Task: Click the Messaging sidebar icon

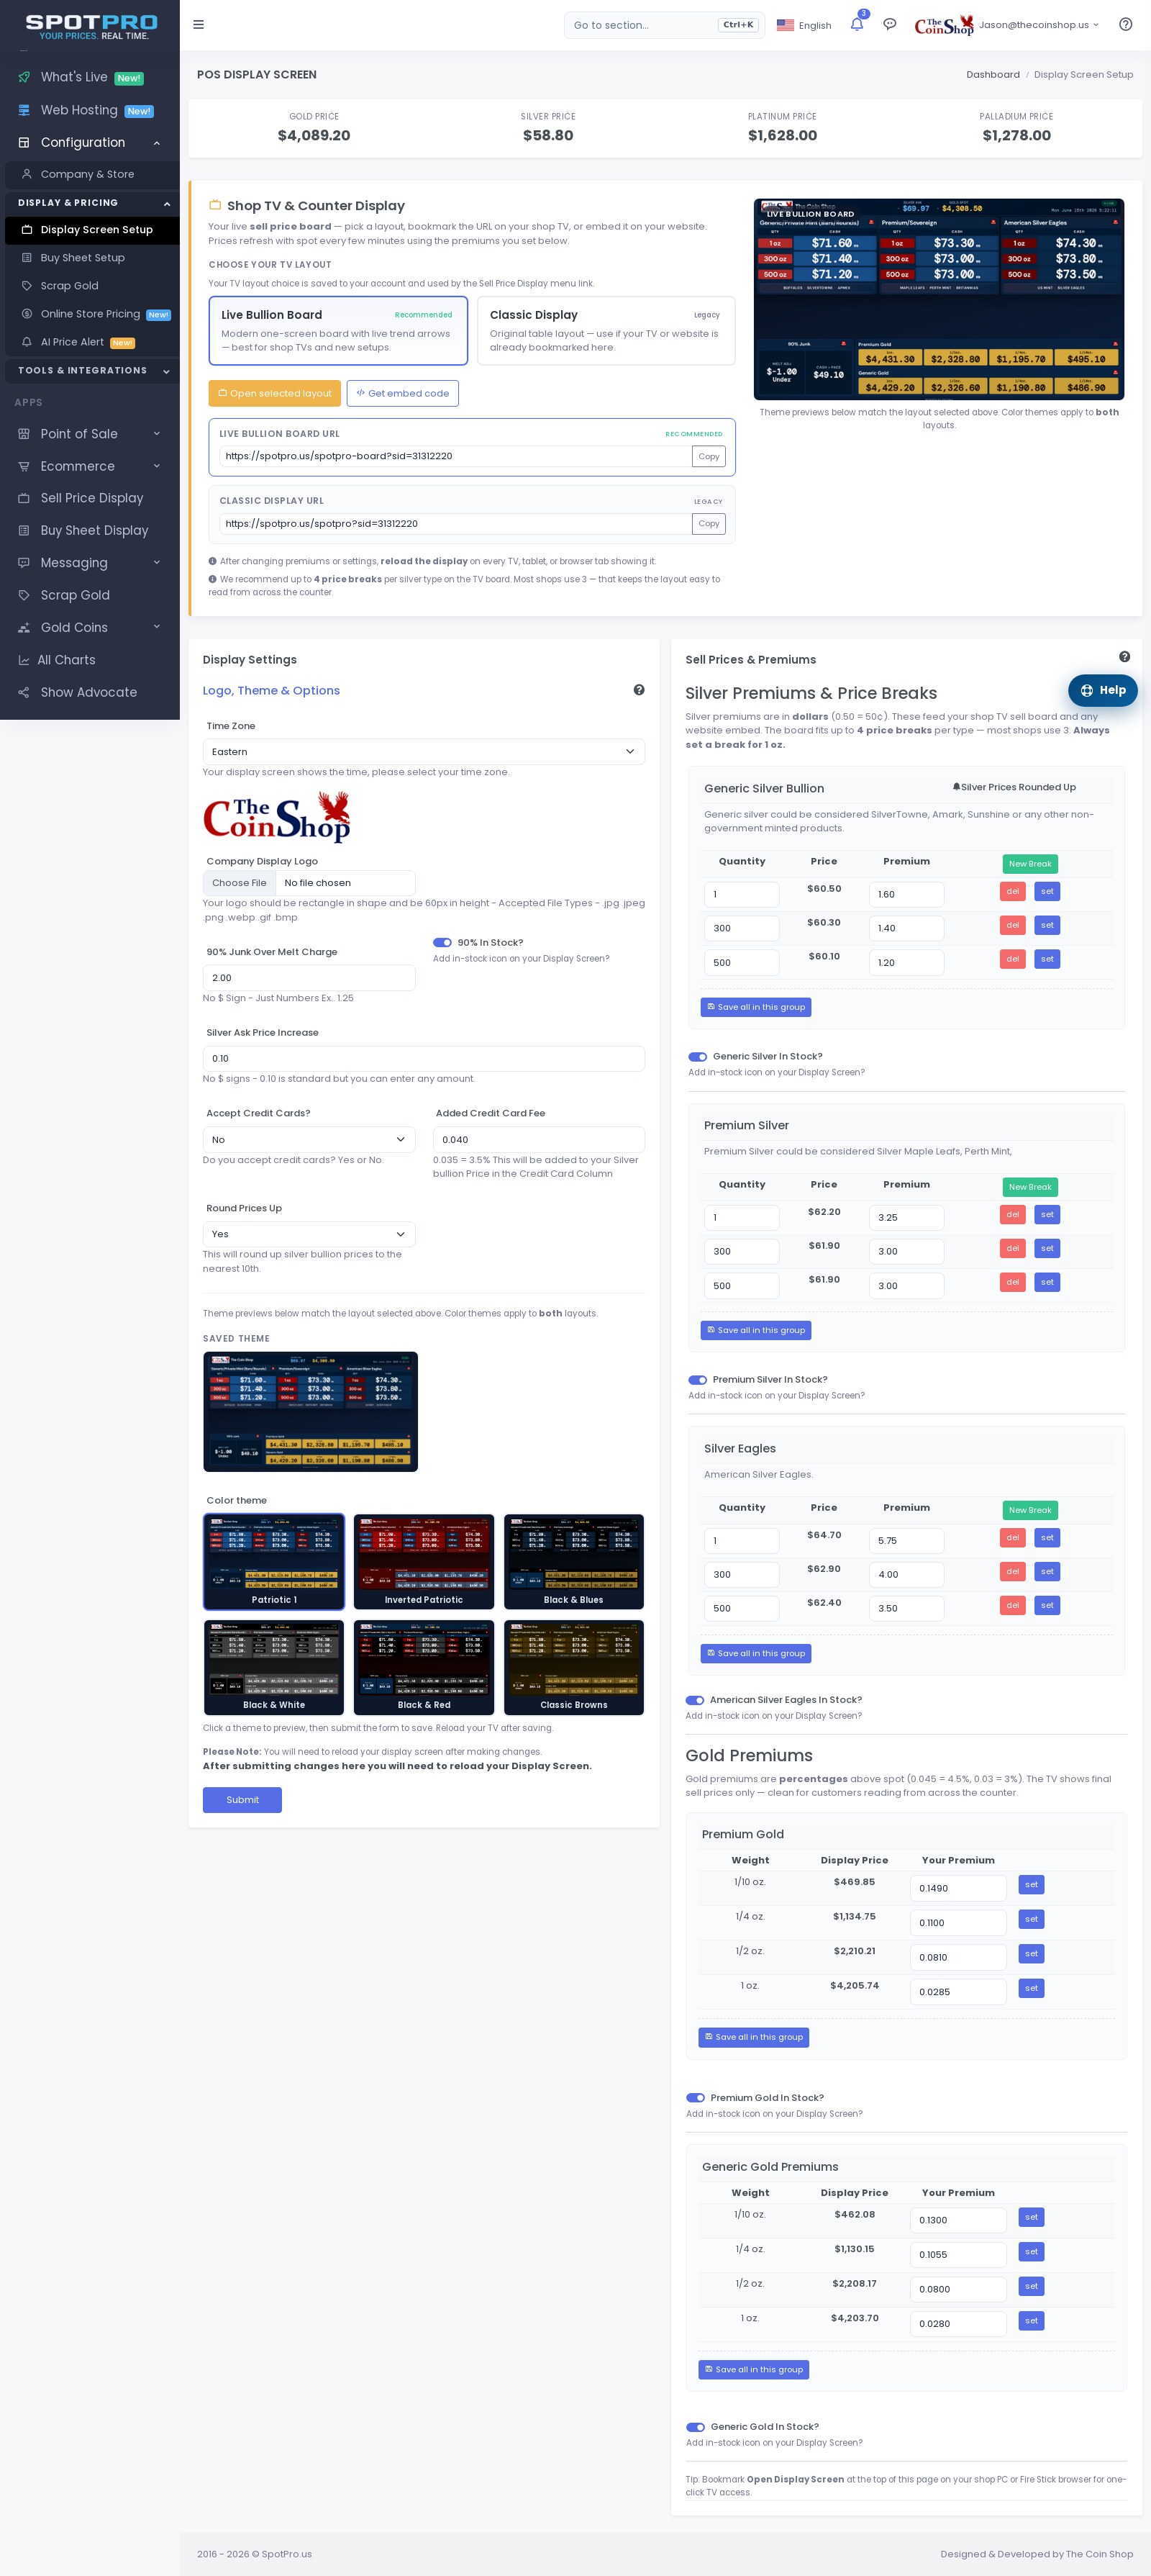Action: click(x=24, y=563)
